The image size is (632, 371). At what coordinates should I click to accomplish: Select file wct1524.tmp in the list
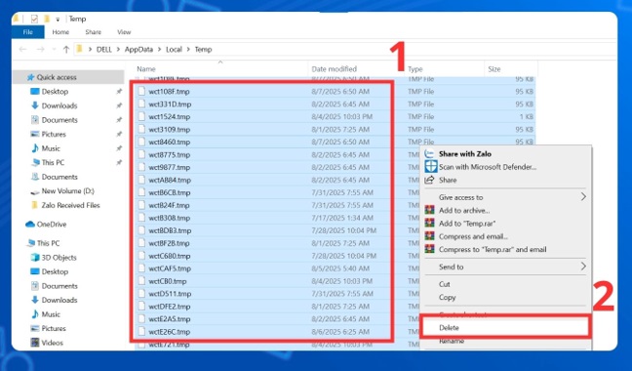click(170, 116)
